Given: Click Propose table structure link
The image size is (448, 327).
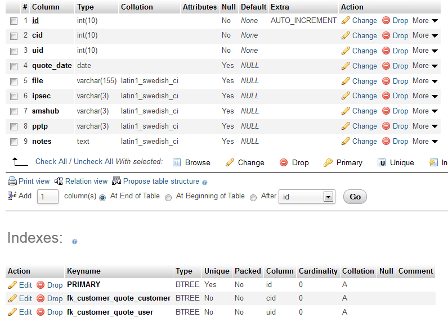Looking at the screenshot, I should click(161, 181).
